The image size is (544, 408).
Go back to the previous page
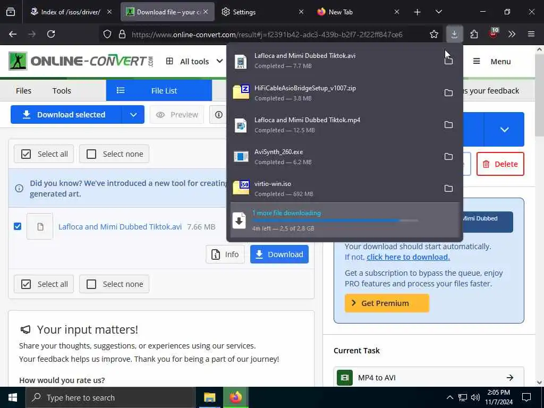13,34
